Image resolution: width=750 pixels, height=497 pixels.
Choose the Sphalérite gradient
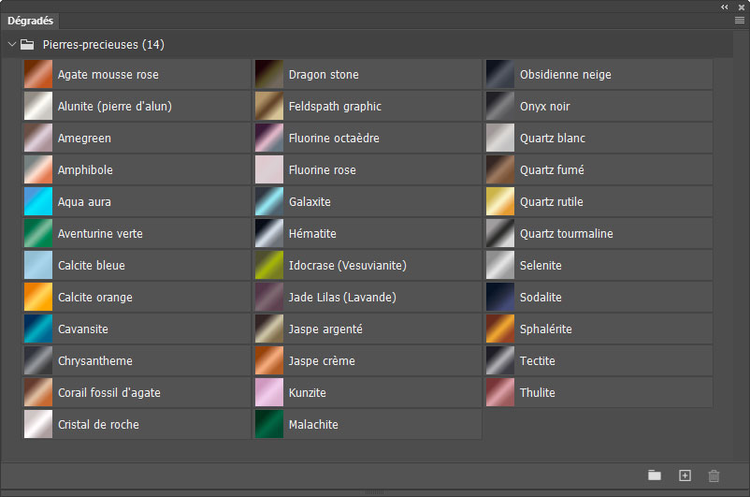click(500, 329)
